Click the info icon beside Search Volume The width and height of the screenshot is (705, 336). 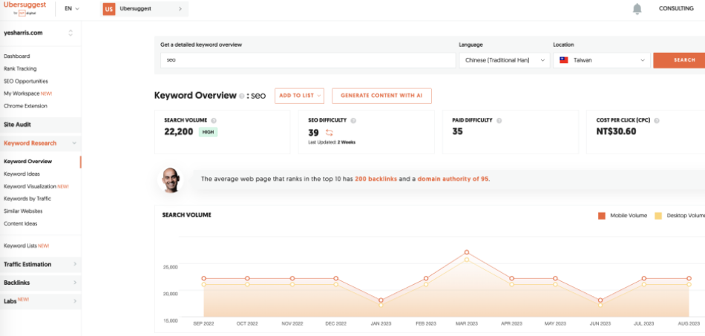pos(214,119)
